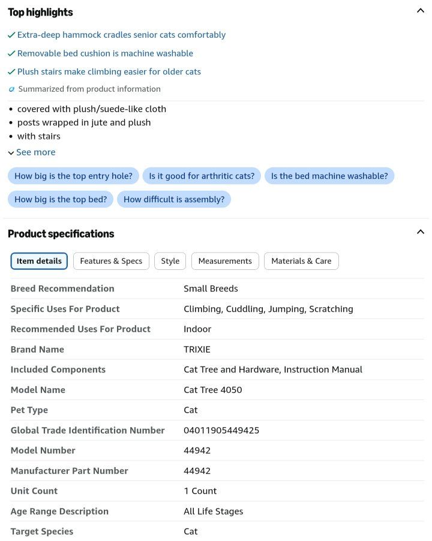Click the chevron icon next to See more

click(x=11, y=153)
